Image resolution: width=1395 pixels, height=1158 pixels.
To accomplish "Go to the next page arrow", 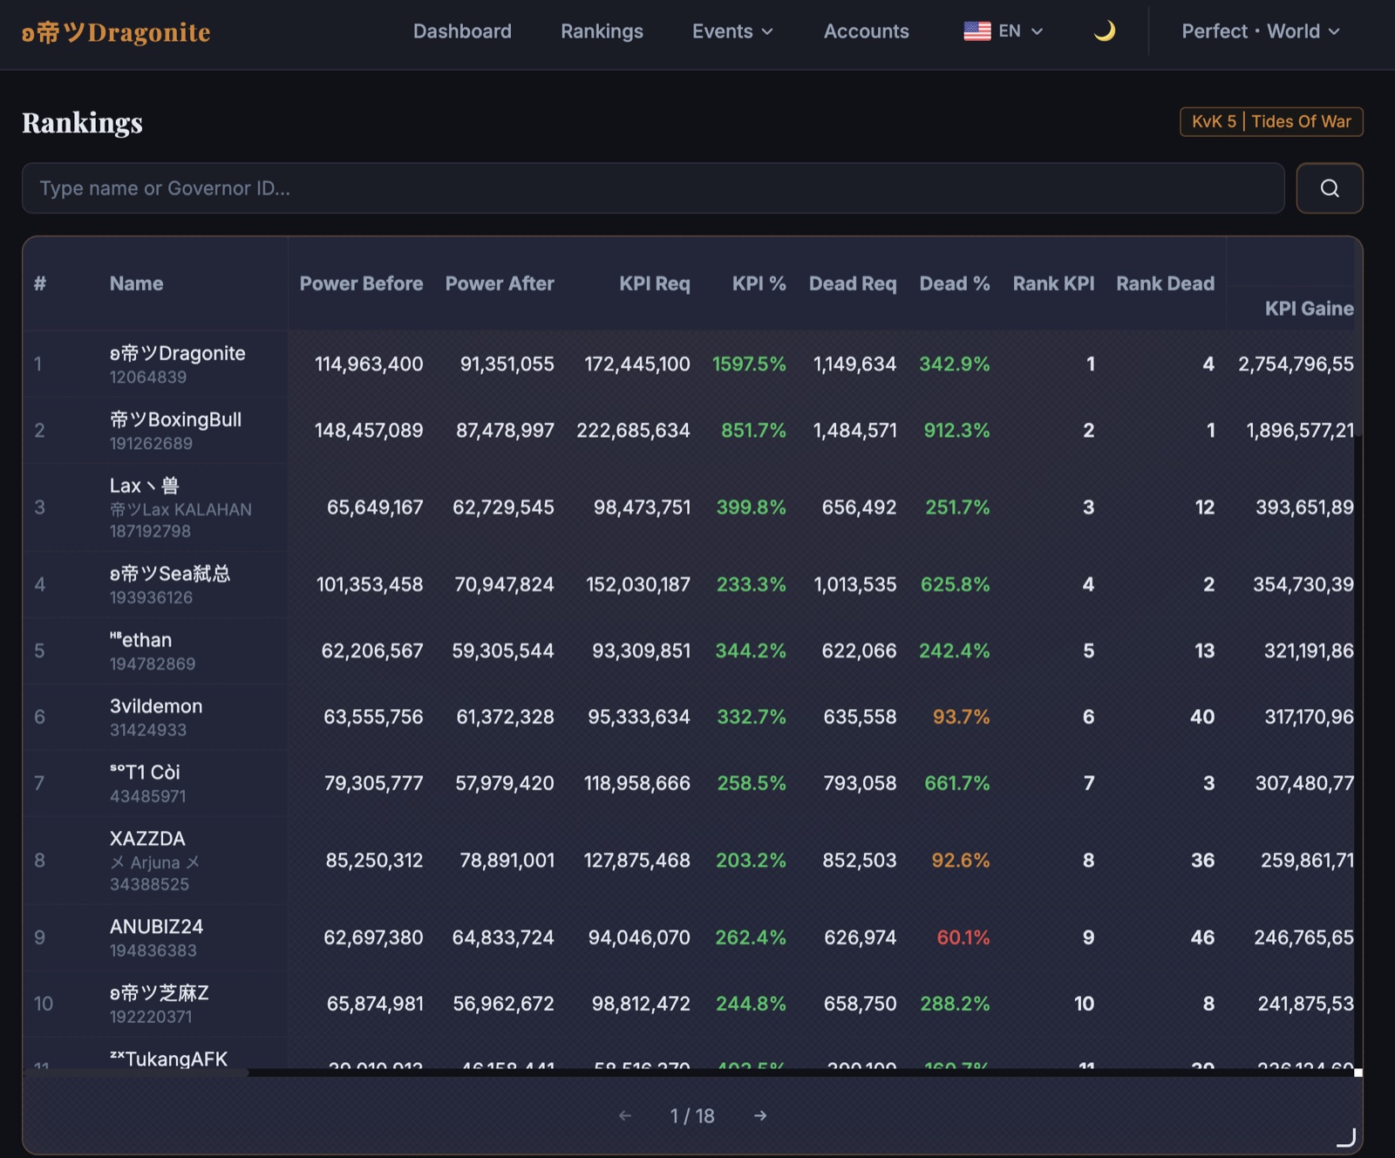I will click(x=760, y=1115).
